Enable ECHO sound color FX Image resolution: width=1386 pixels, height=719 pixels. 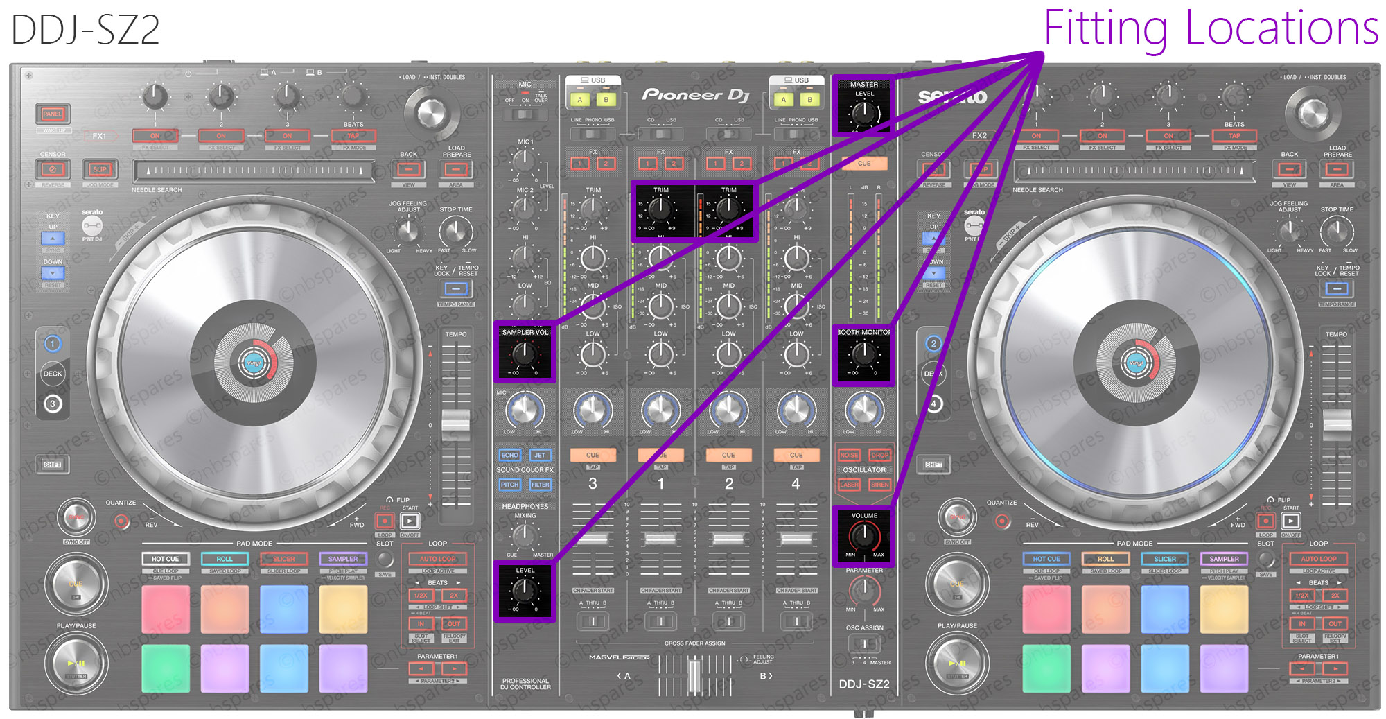[x=509, y=456]
